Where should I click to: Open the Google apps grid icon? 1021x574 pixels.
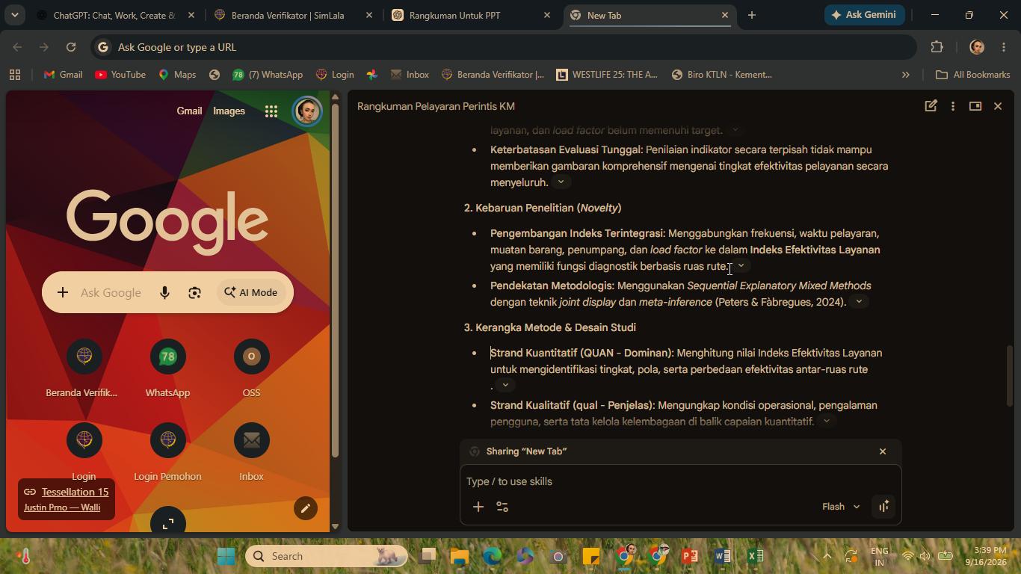click(x=271, y=111)
